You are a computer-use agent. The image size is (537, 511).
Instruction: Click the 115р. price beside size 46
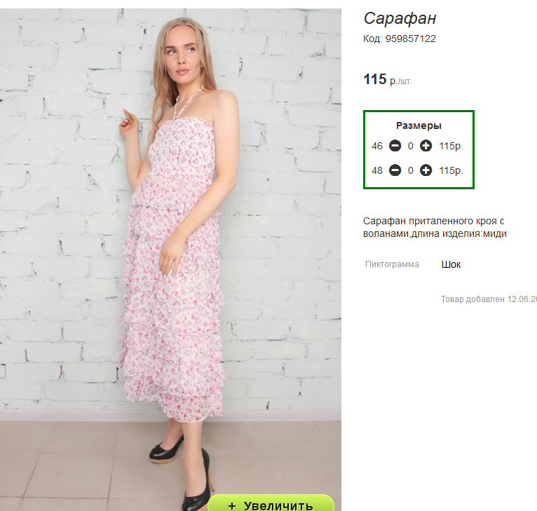(x=451, y=147)
